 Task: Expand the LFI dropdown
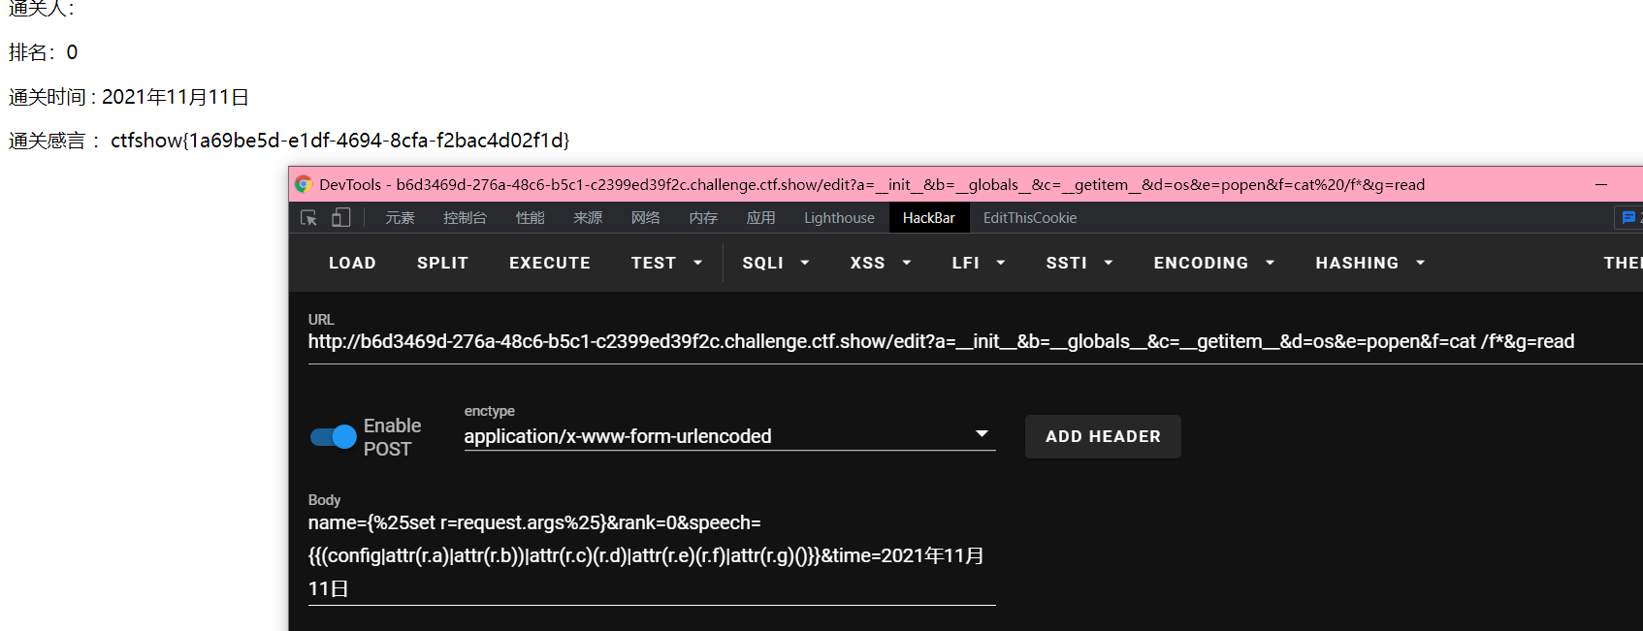click(x=979, y=263)
